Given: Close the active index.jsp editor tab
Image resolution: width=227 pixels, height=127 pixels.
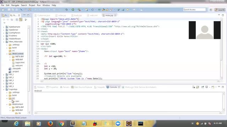Looking at the screenshot, I should (x=115, y=15).
